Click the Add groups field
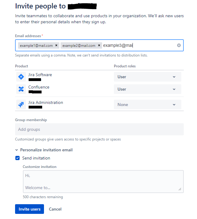 point(99,129)
